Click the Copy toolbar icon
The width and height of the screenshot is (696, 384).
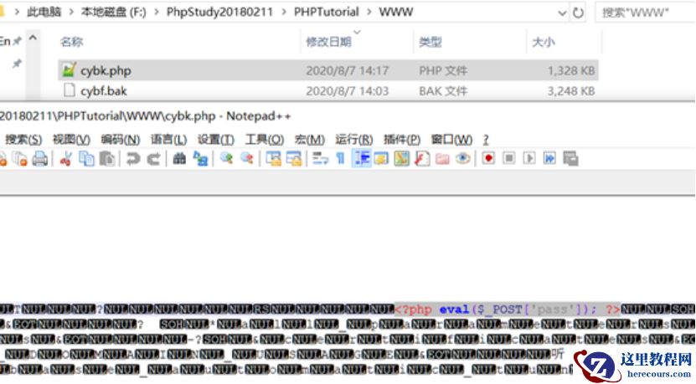coord(86,158)
